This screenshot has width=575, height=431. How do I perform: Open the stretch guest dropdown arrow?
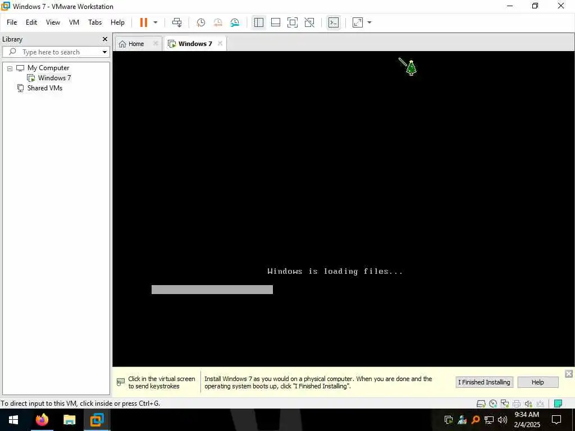[x=369, y=22]
